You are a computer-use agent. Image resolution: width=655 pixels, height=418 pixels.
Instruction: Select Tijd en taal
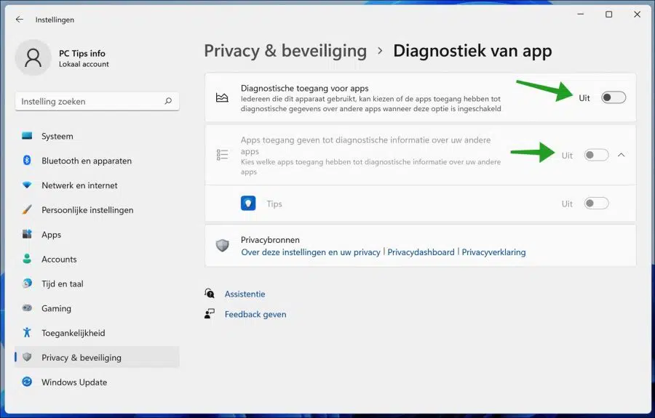[97, 284]
